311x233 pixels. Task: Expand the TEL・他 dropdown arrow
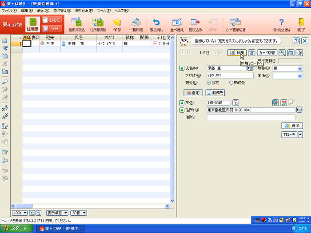pyautogui.click(x=300, y=135)
